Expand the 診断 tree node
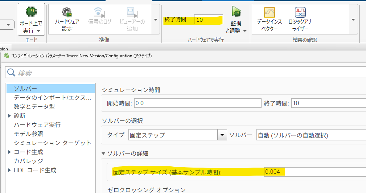 click(10, 116)
